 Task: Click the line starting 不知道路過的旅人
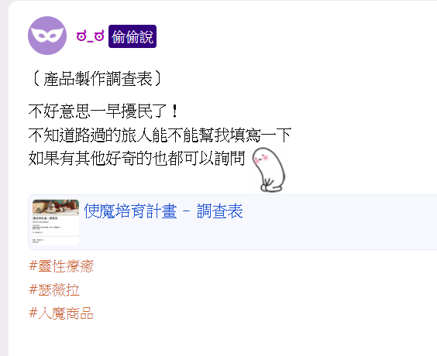pyautogui.click(x=160, y=135)
